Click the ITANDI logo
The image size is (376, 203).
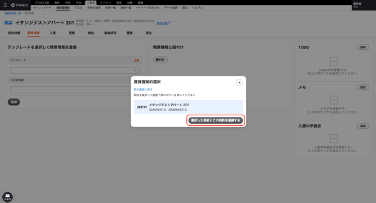click(x=20, y=5)
